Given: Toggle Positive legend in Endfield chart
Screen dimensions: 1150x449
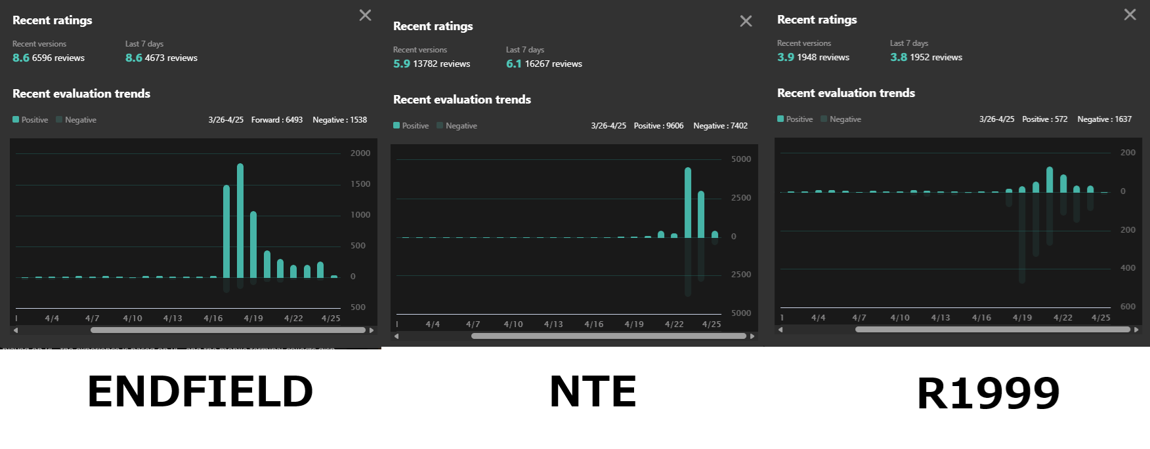Looking at the screenshot, I should (30, 120).
